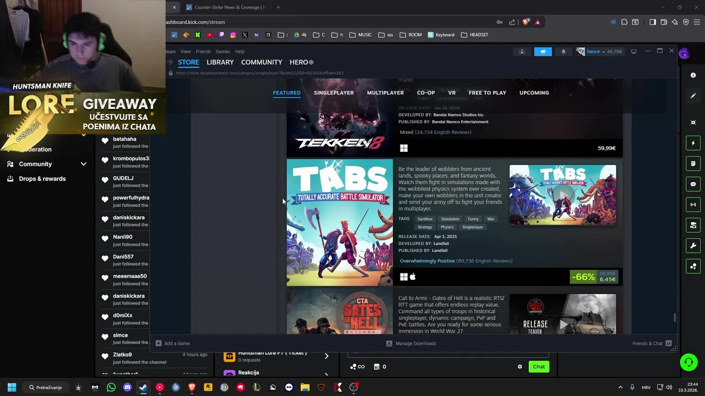Screen dimensions: 705x396
Task: Select MULTIPLAYER store tab
Action: coord(386,92)
